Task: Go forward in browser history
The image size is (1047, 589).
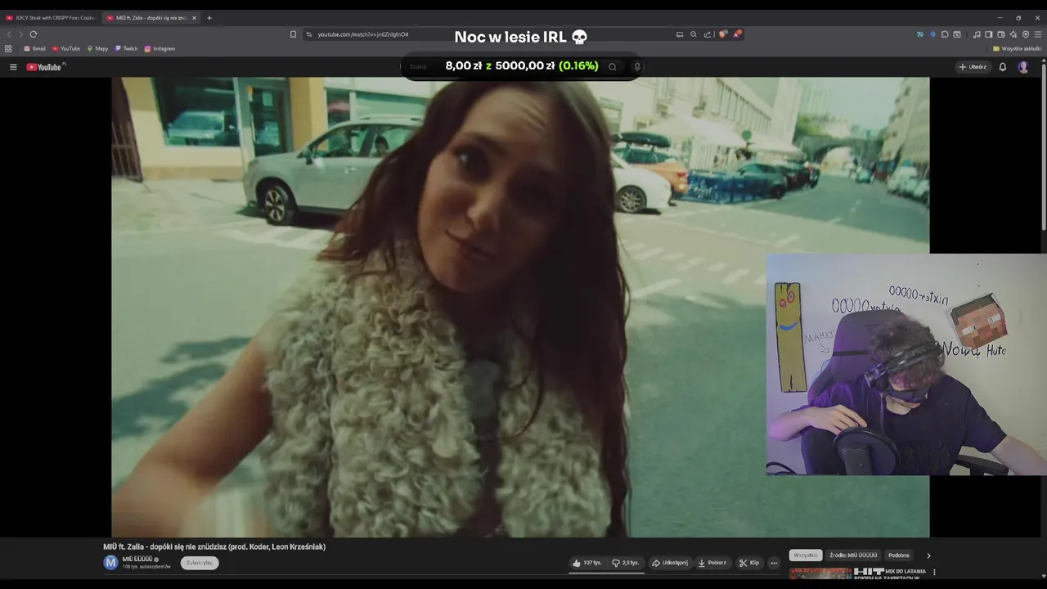Action: tap(20, 34)
